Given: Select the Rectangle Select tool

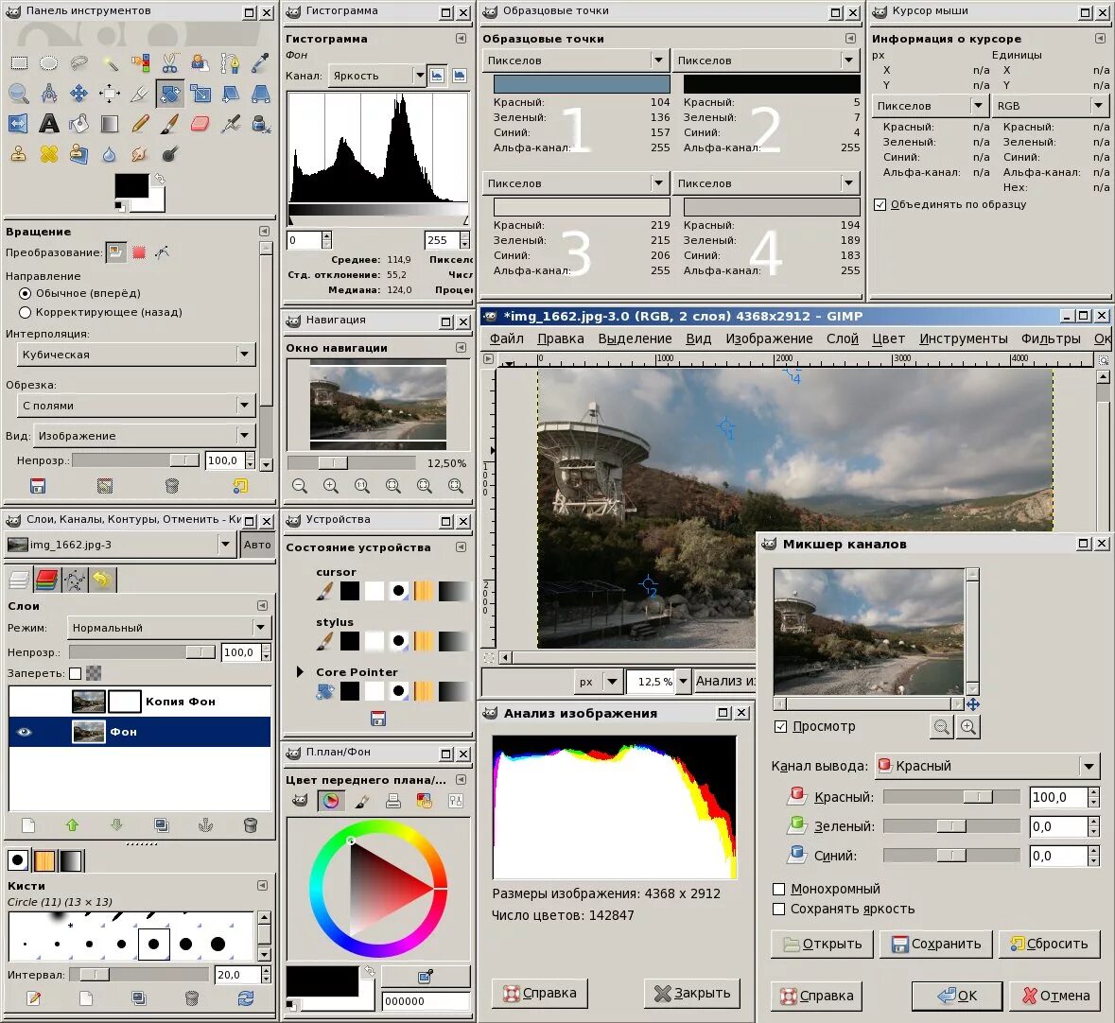Looking at the screenshot, I should click(x=19, y=63).
